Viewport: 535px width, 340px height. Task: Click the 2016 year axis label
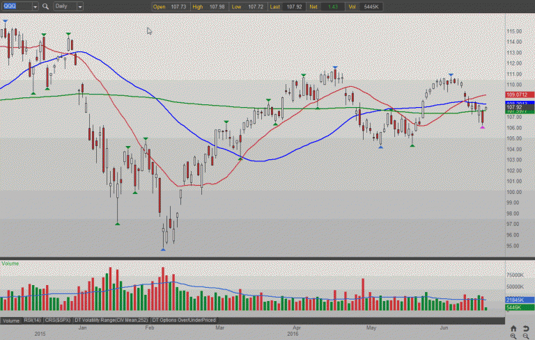click(x=293, y=334)
